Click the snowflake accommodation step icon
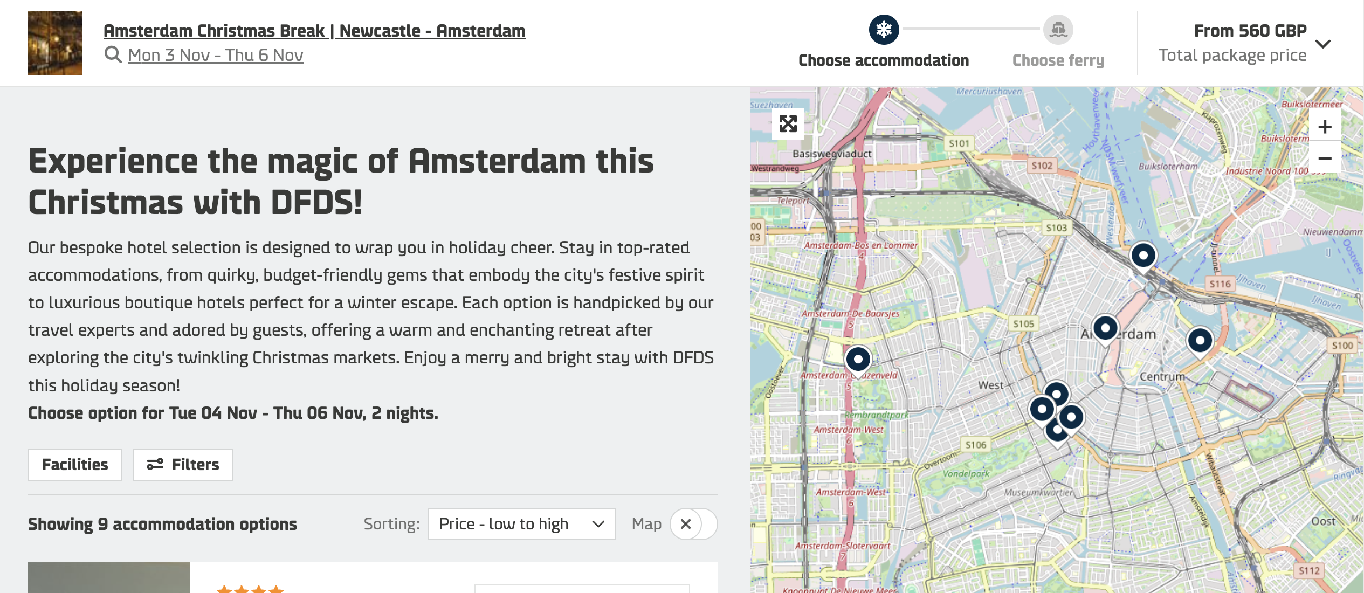1364x593 pixels. (884, 29)
